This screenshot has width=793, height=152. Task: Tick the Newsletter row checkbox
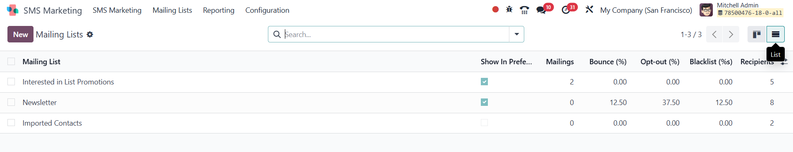click(x=11, y=102)
